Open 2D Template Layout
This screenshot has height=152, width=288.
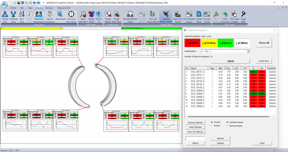[189, 17]
